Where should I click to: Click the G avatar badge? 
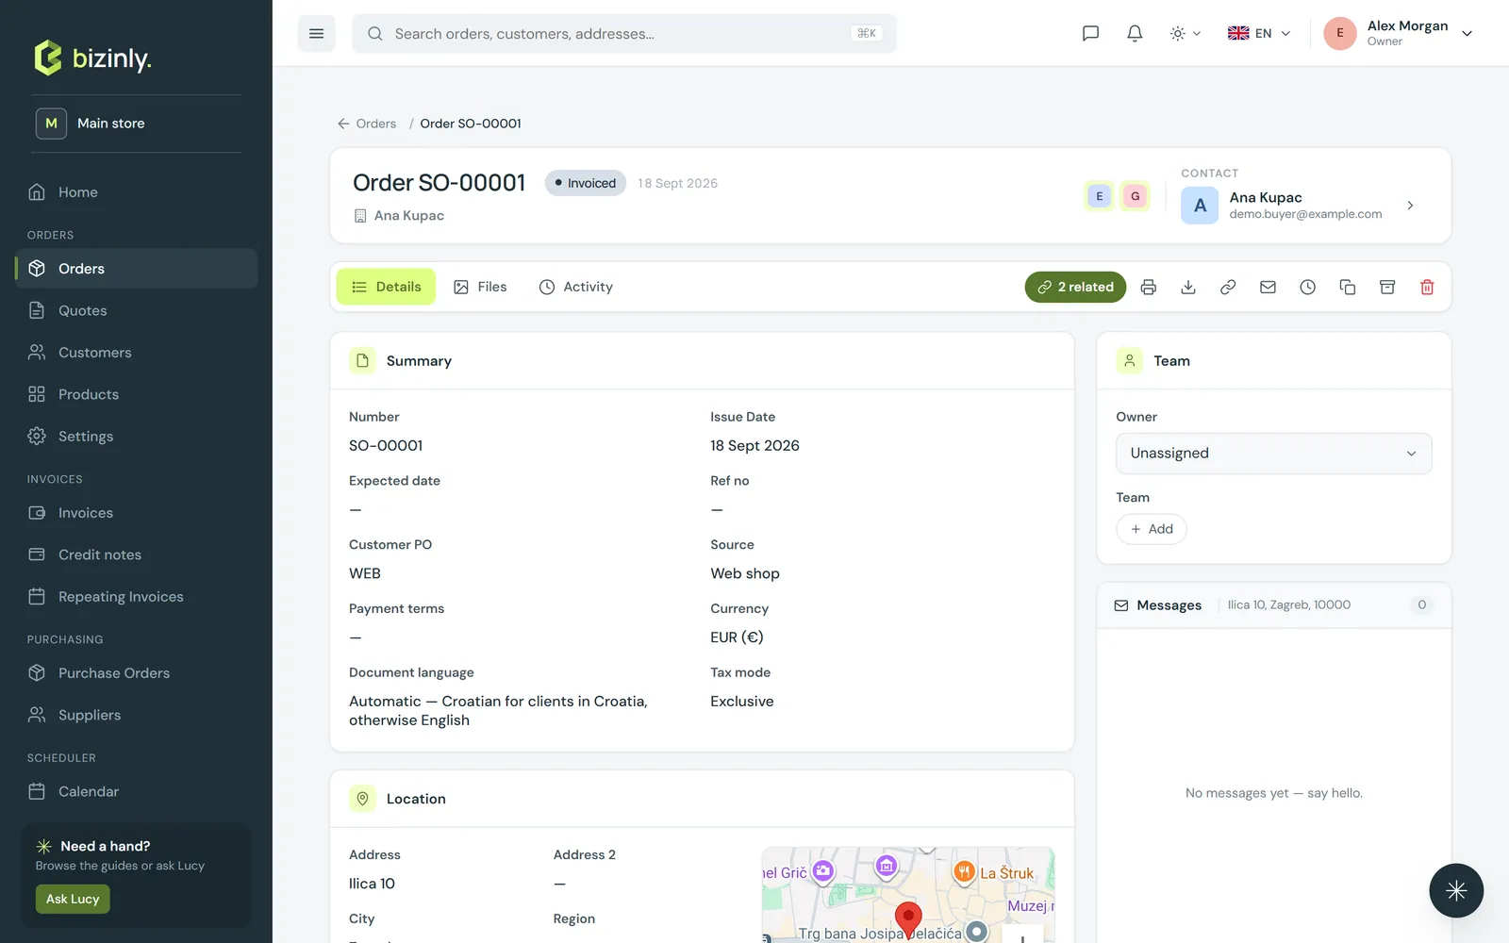1136,196
